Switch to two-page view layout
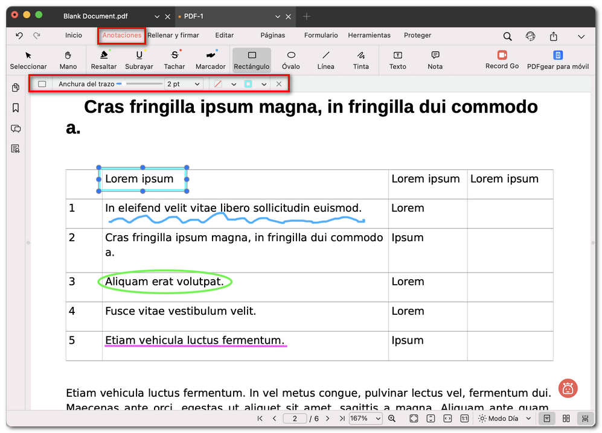The height and width of the screenshot is (433, 602). [566, 418]
